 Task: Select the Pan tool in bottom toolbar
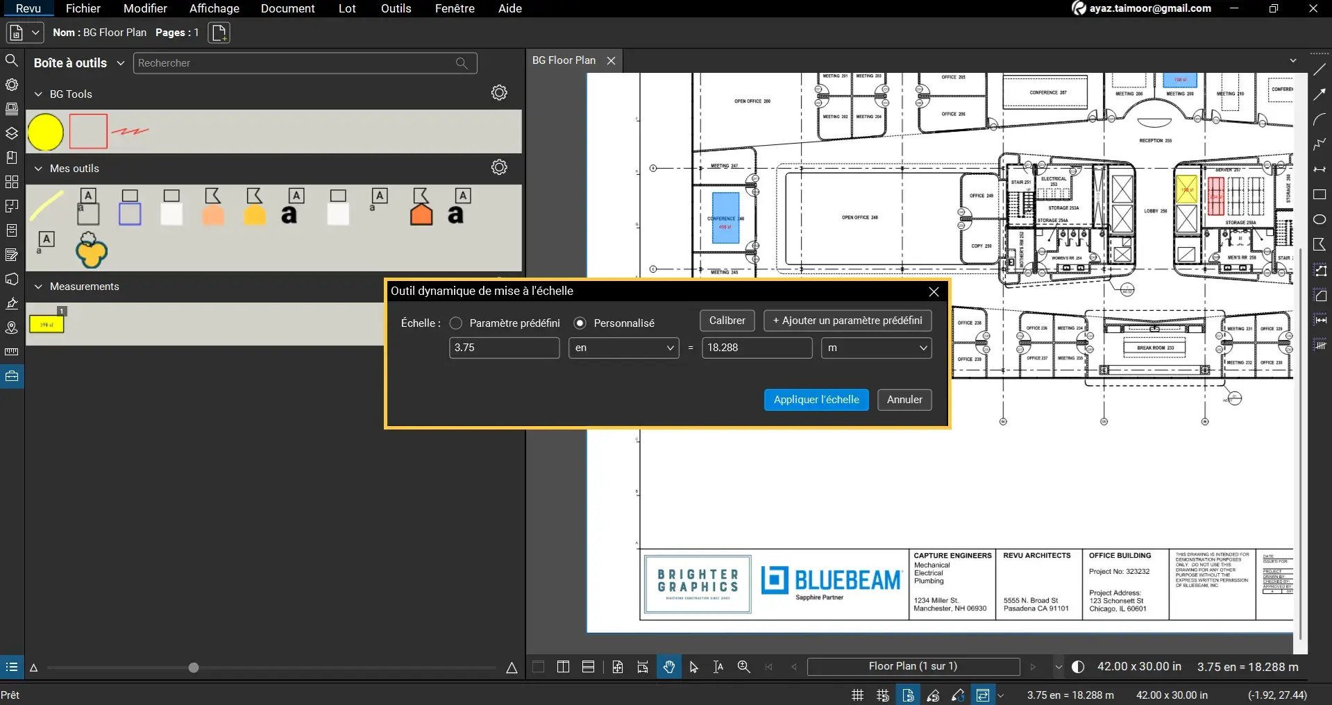668,667
